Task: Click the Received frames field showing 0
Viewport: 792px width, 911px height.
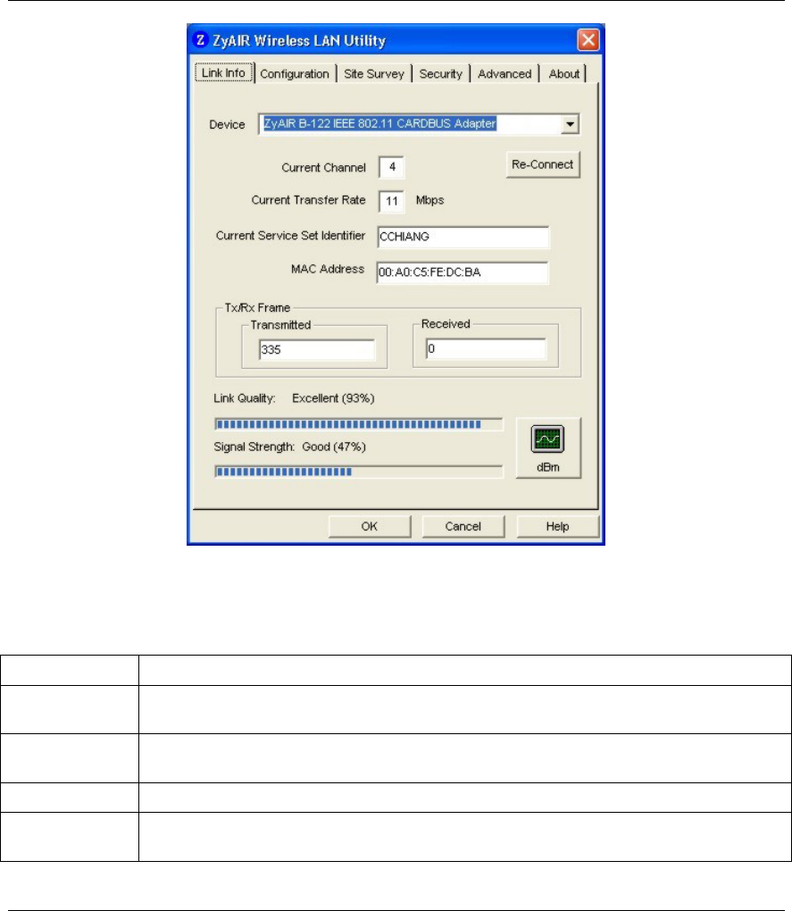Action: [486, 349]
